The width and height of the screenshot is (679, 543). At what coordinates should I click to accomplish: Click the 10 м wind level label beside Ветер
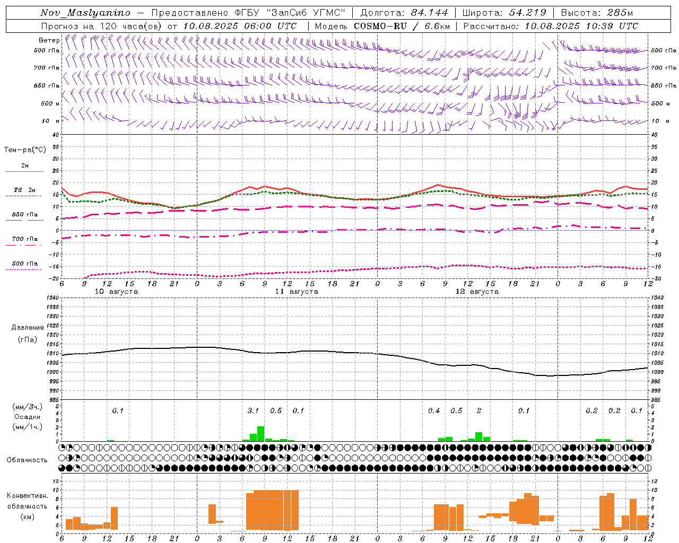click(x=51, y=121)
